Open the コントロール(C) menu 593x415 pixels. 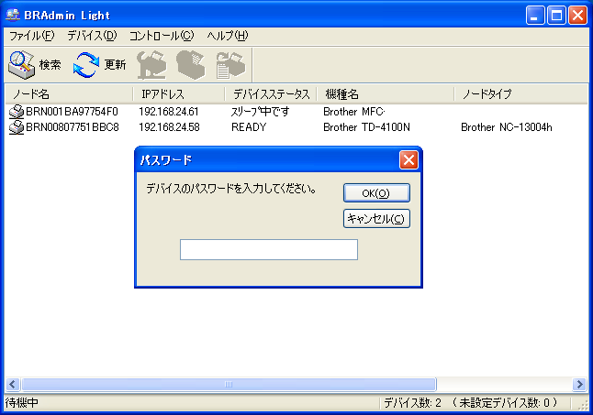tap(162, 36)
